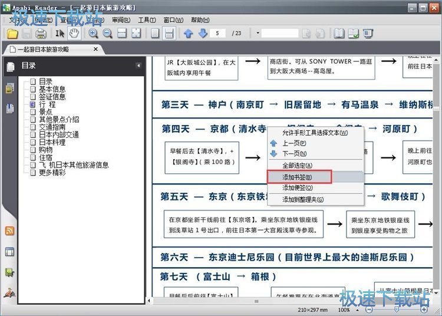Open 交通指南 outline entry

pos(52,127)
